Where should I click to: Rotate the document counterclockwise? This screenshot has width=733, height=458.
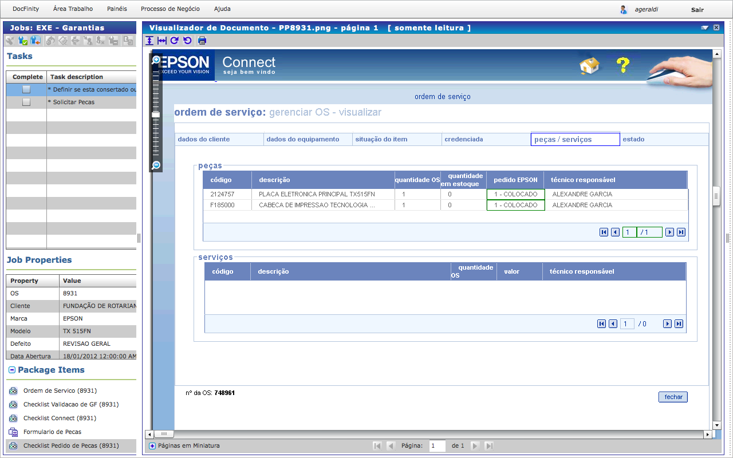pyautogui.click(x=187, y=41)
